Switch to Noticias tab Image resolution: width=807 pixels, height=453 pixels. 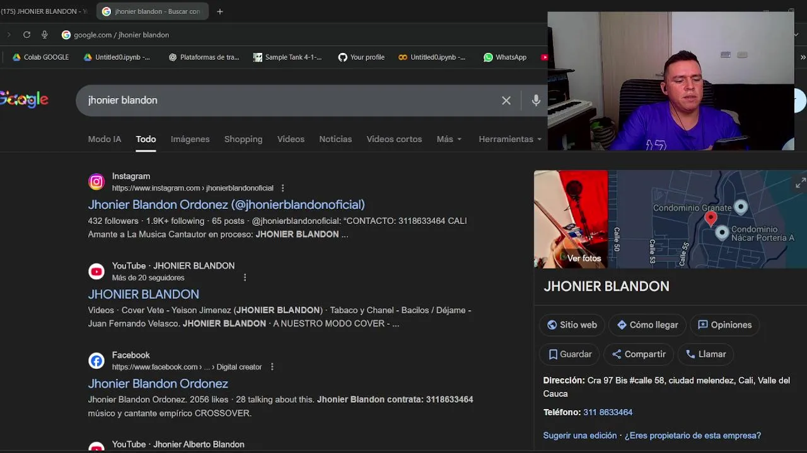(335, 139)
